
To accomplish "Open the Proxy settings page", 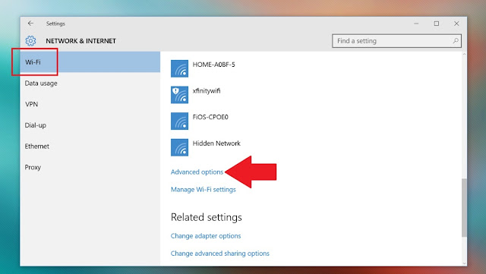I will tap(90, 168).
